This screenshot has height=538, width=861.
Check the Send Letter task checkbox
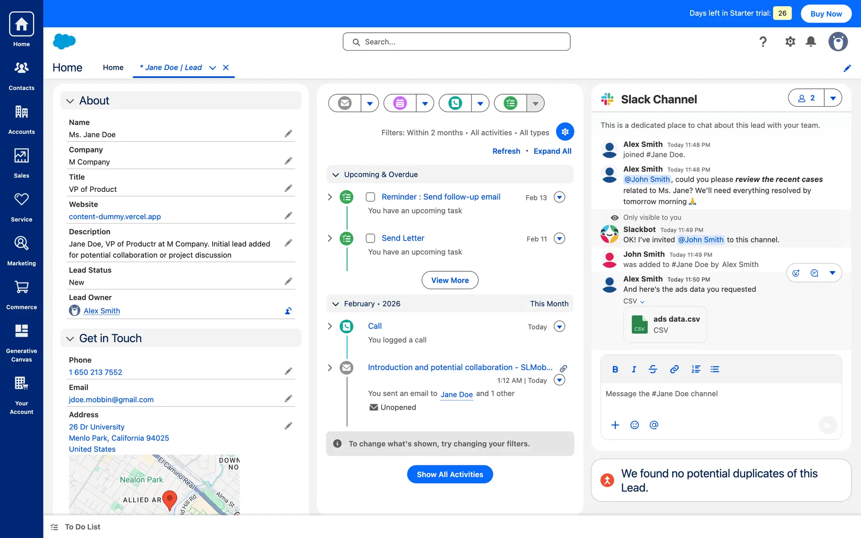[x=370, y=239]
